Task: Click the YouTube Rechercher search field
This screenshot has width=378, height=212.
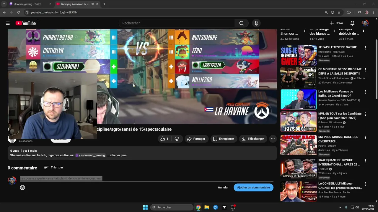Action: (177, 23)
